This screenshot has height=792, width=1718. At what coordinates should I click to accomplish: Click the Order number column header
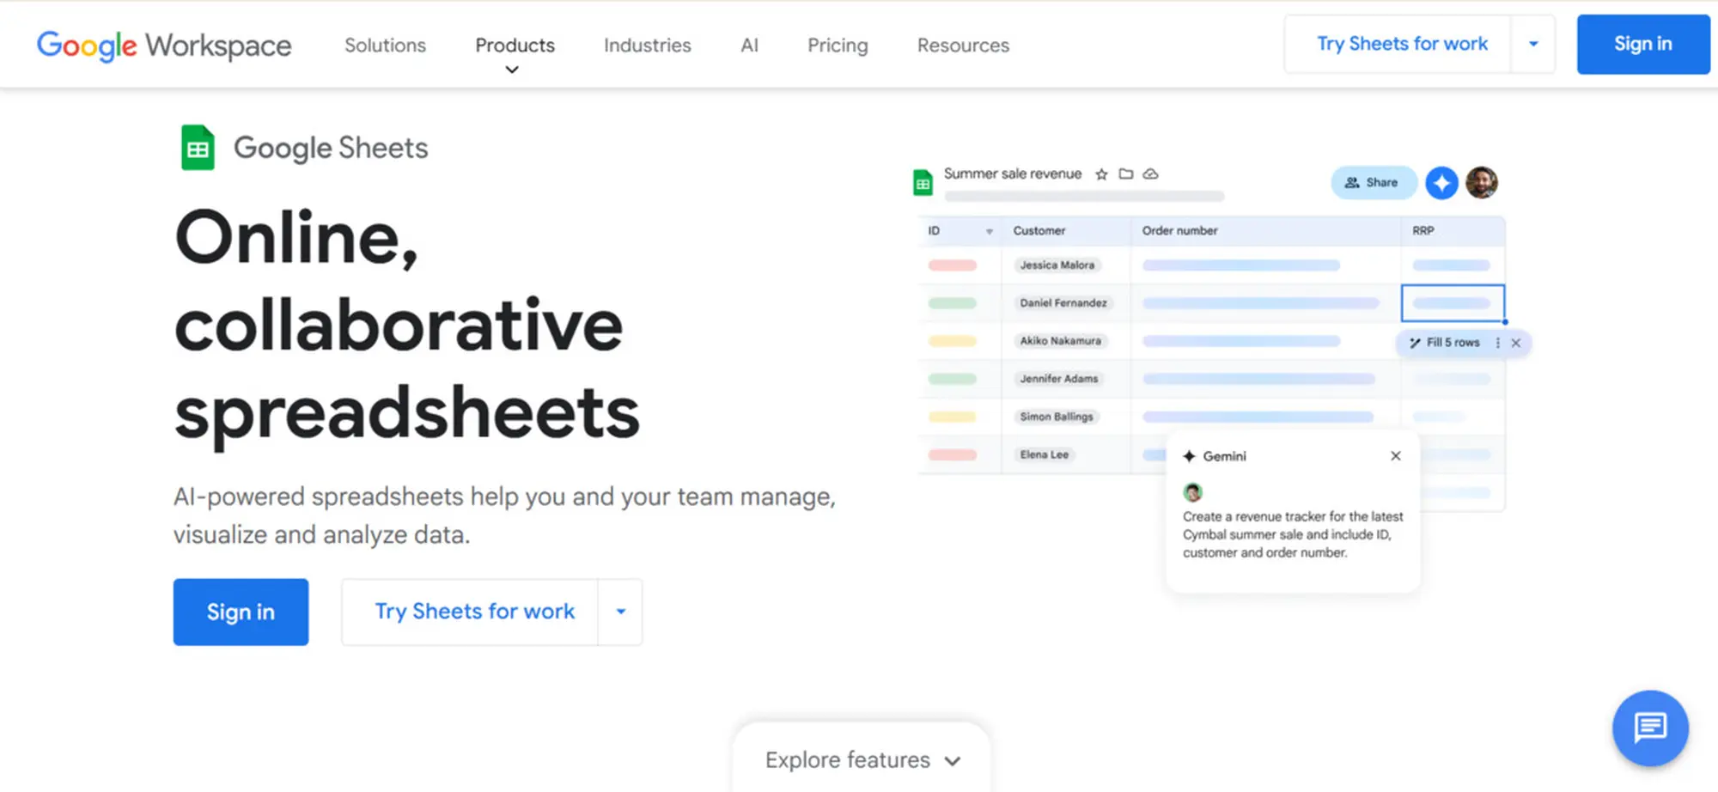pyautogui.click(x=1179, y=231)
